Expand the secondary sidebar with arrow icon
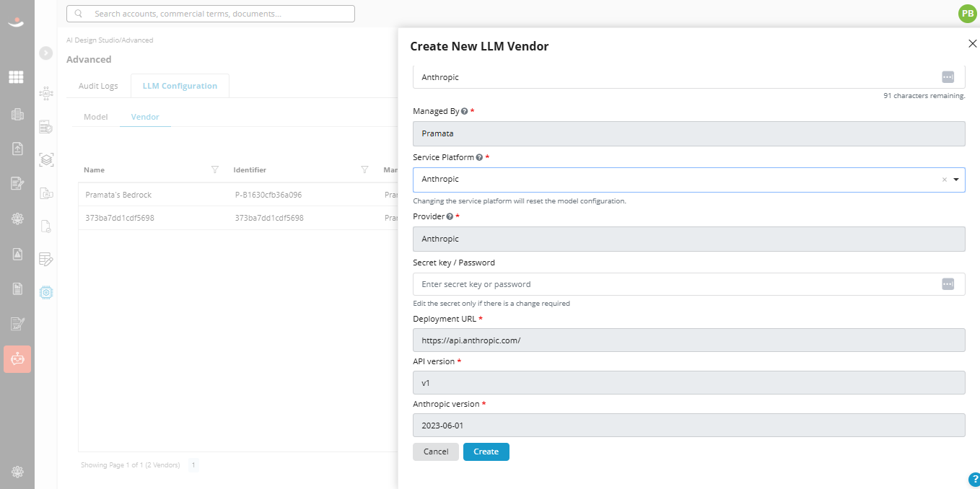 point(46,53)
